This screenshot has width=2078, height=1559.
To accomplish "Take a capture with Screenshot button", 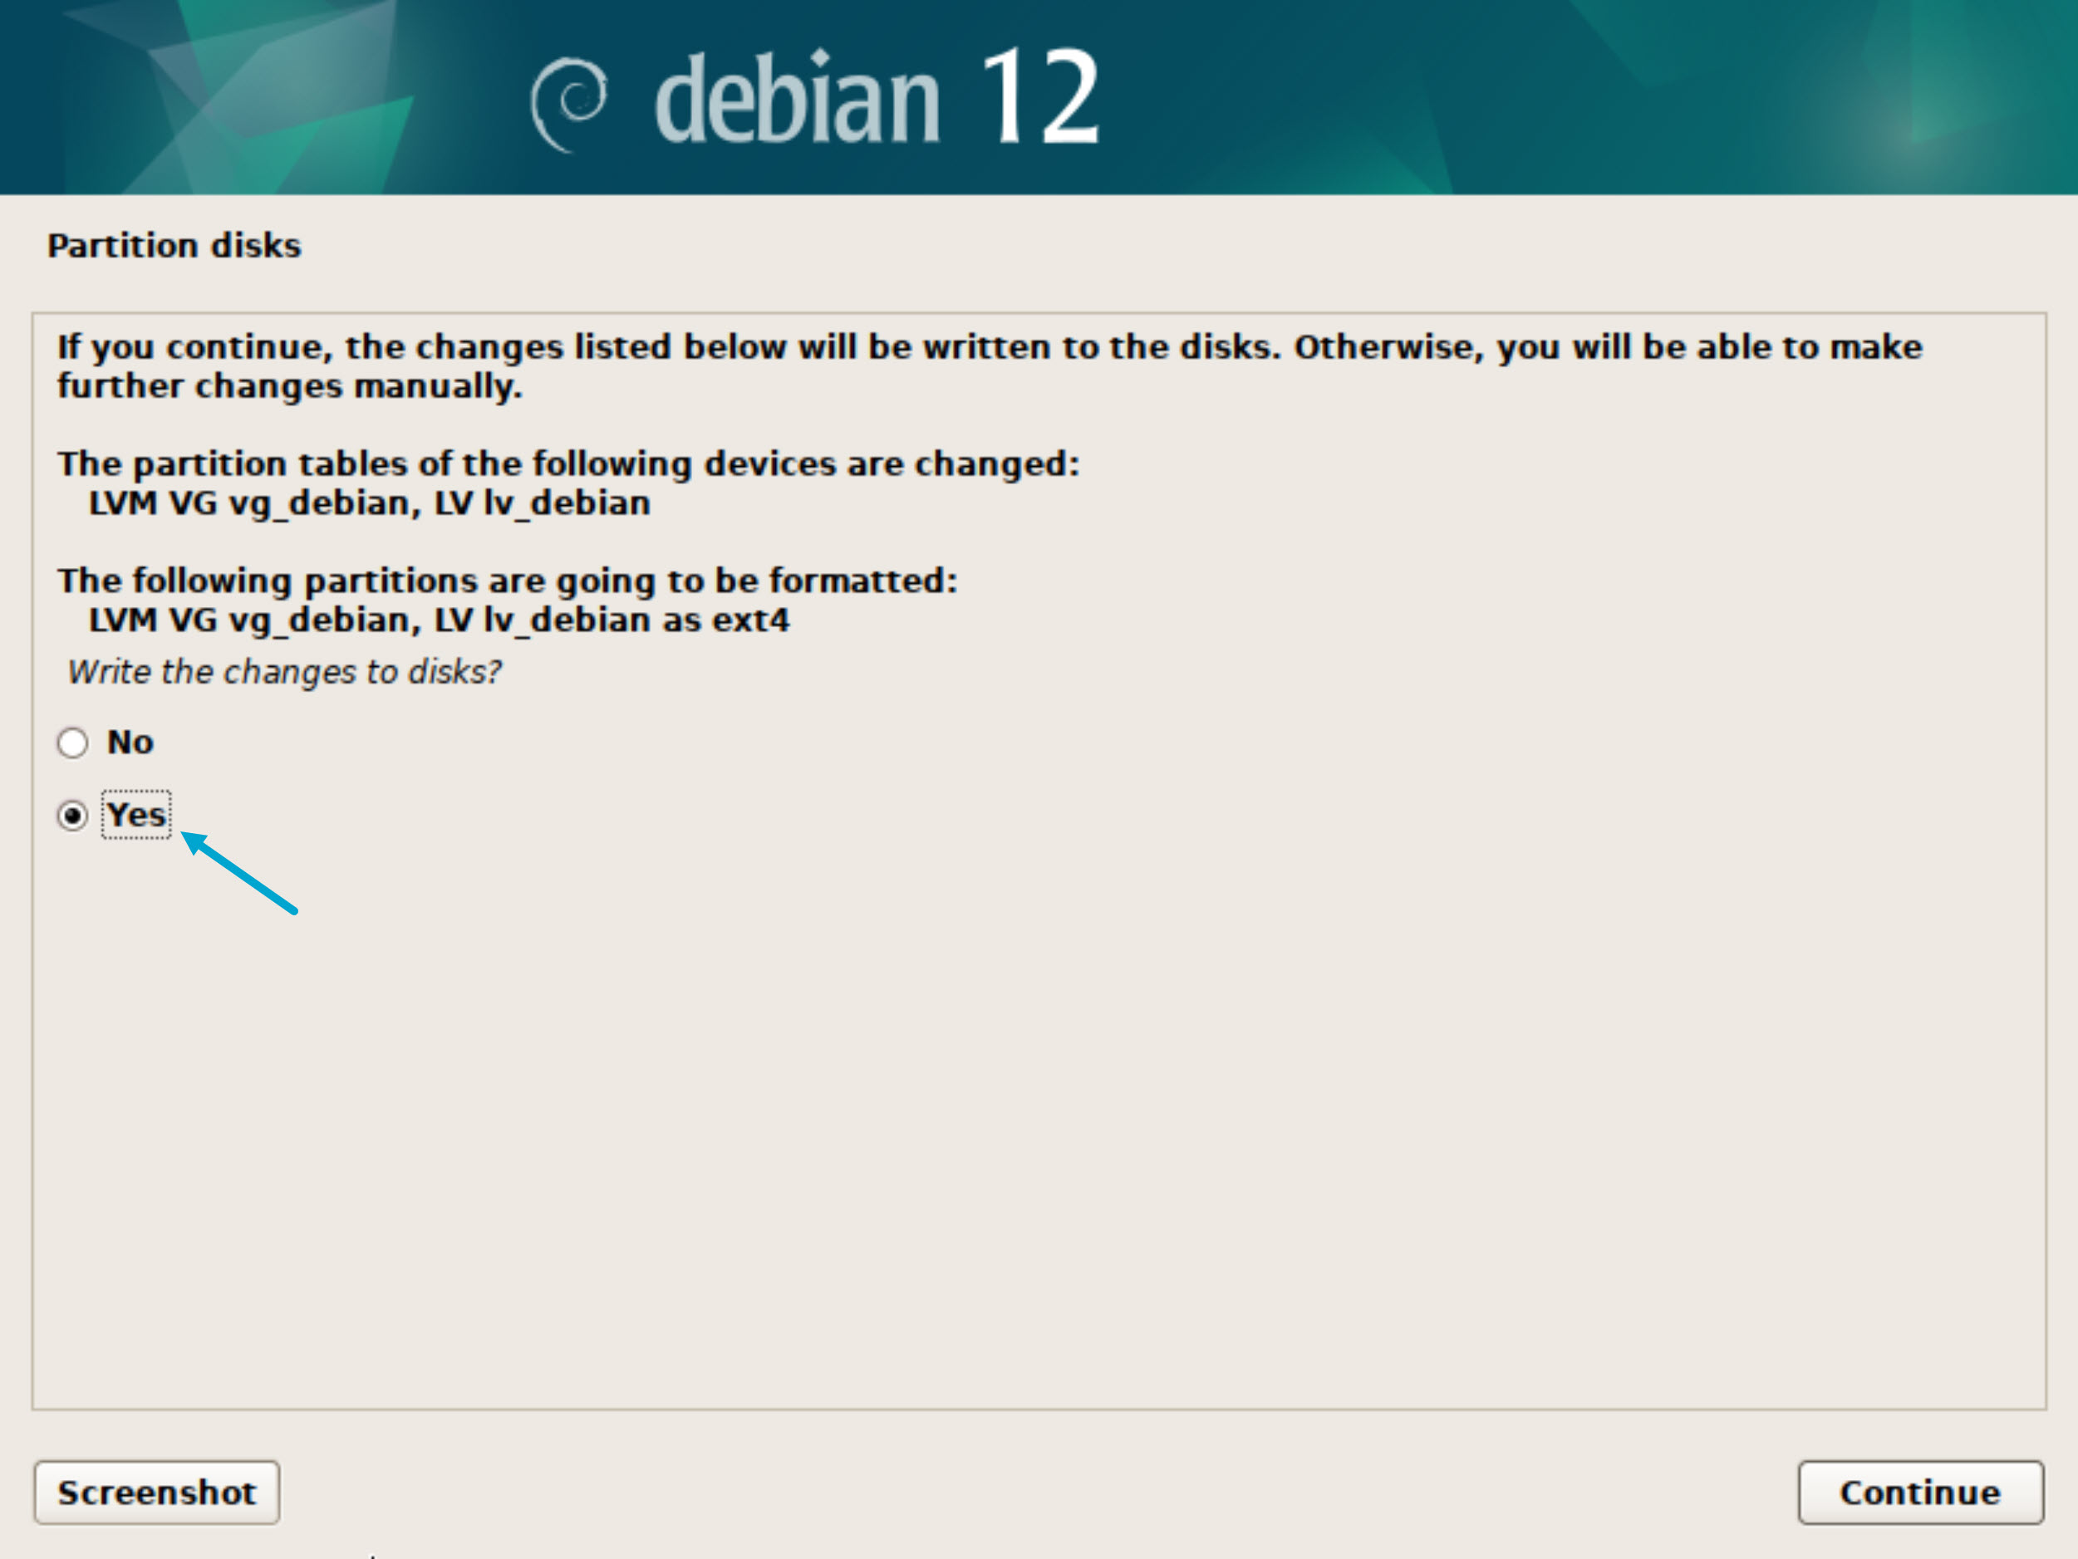I will (x=157, y=1493).
